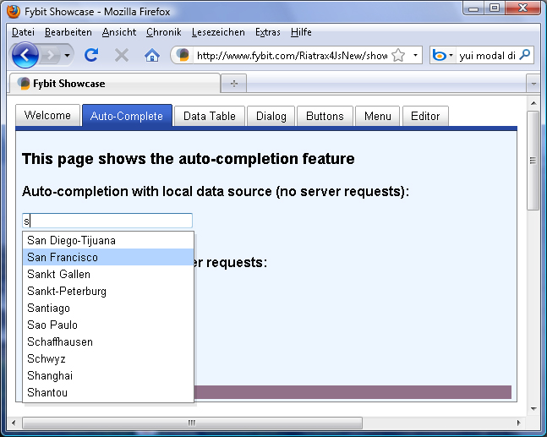The image size is (547, 437).
Task: Click the horizontal scrollbar thumb
Action: pyautogui.click(x=192, y=423)
